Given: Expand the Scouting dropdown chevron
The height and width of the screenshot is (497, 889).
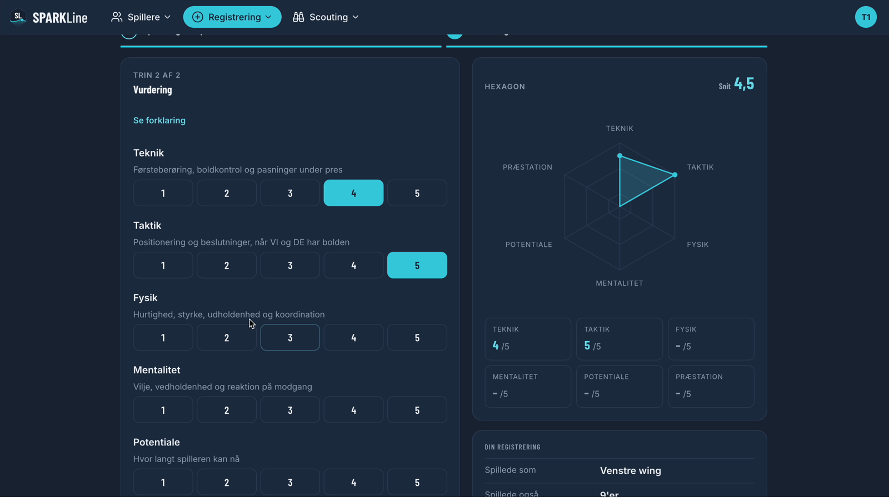Looking at the screenshot, I should point(356,17).
